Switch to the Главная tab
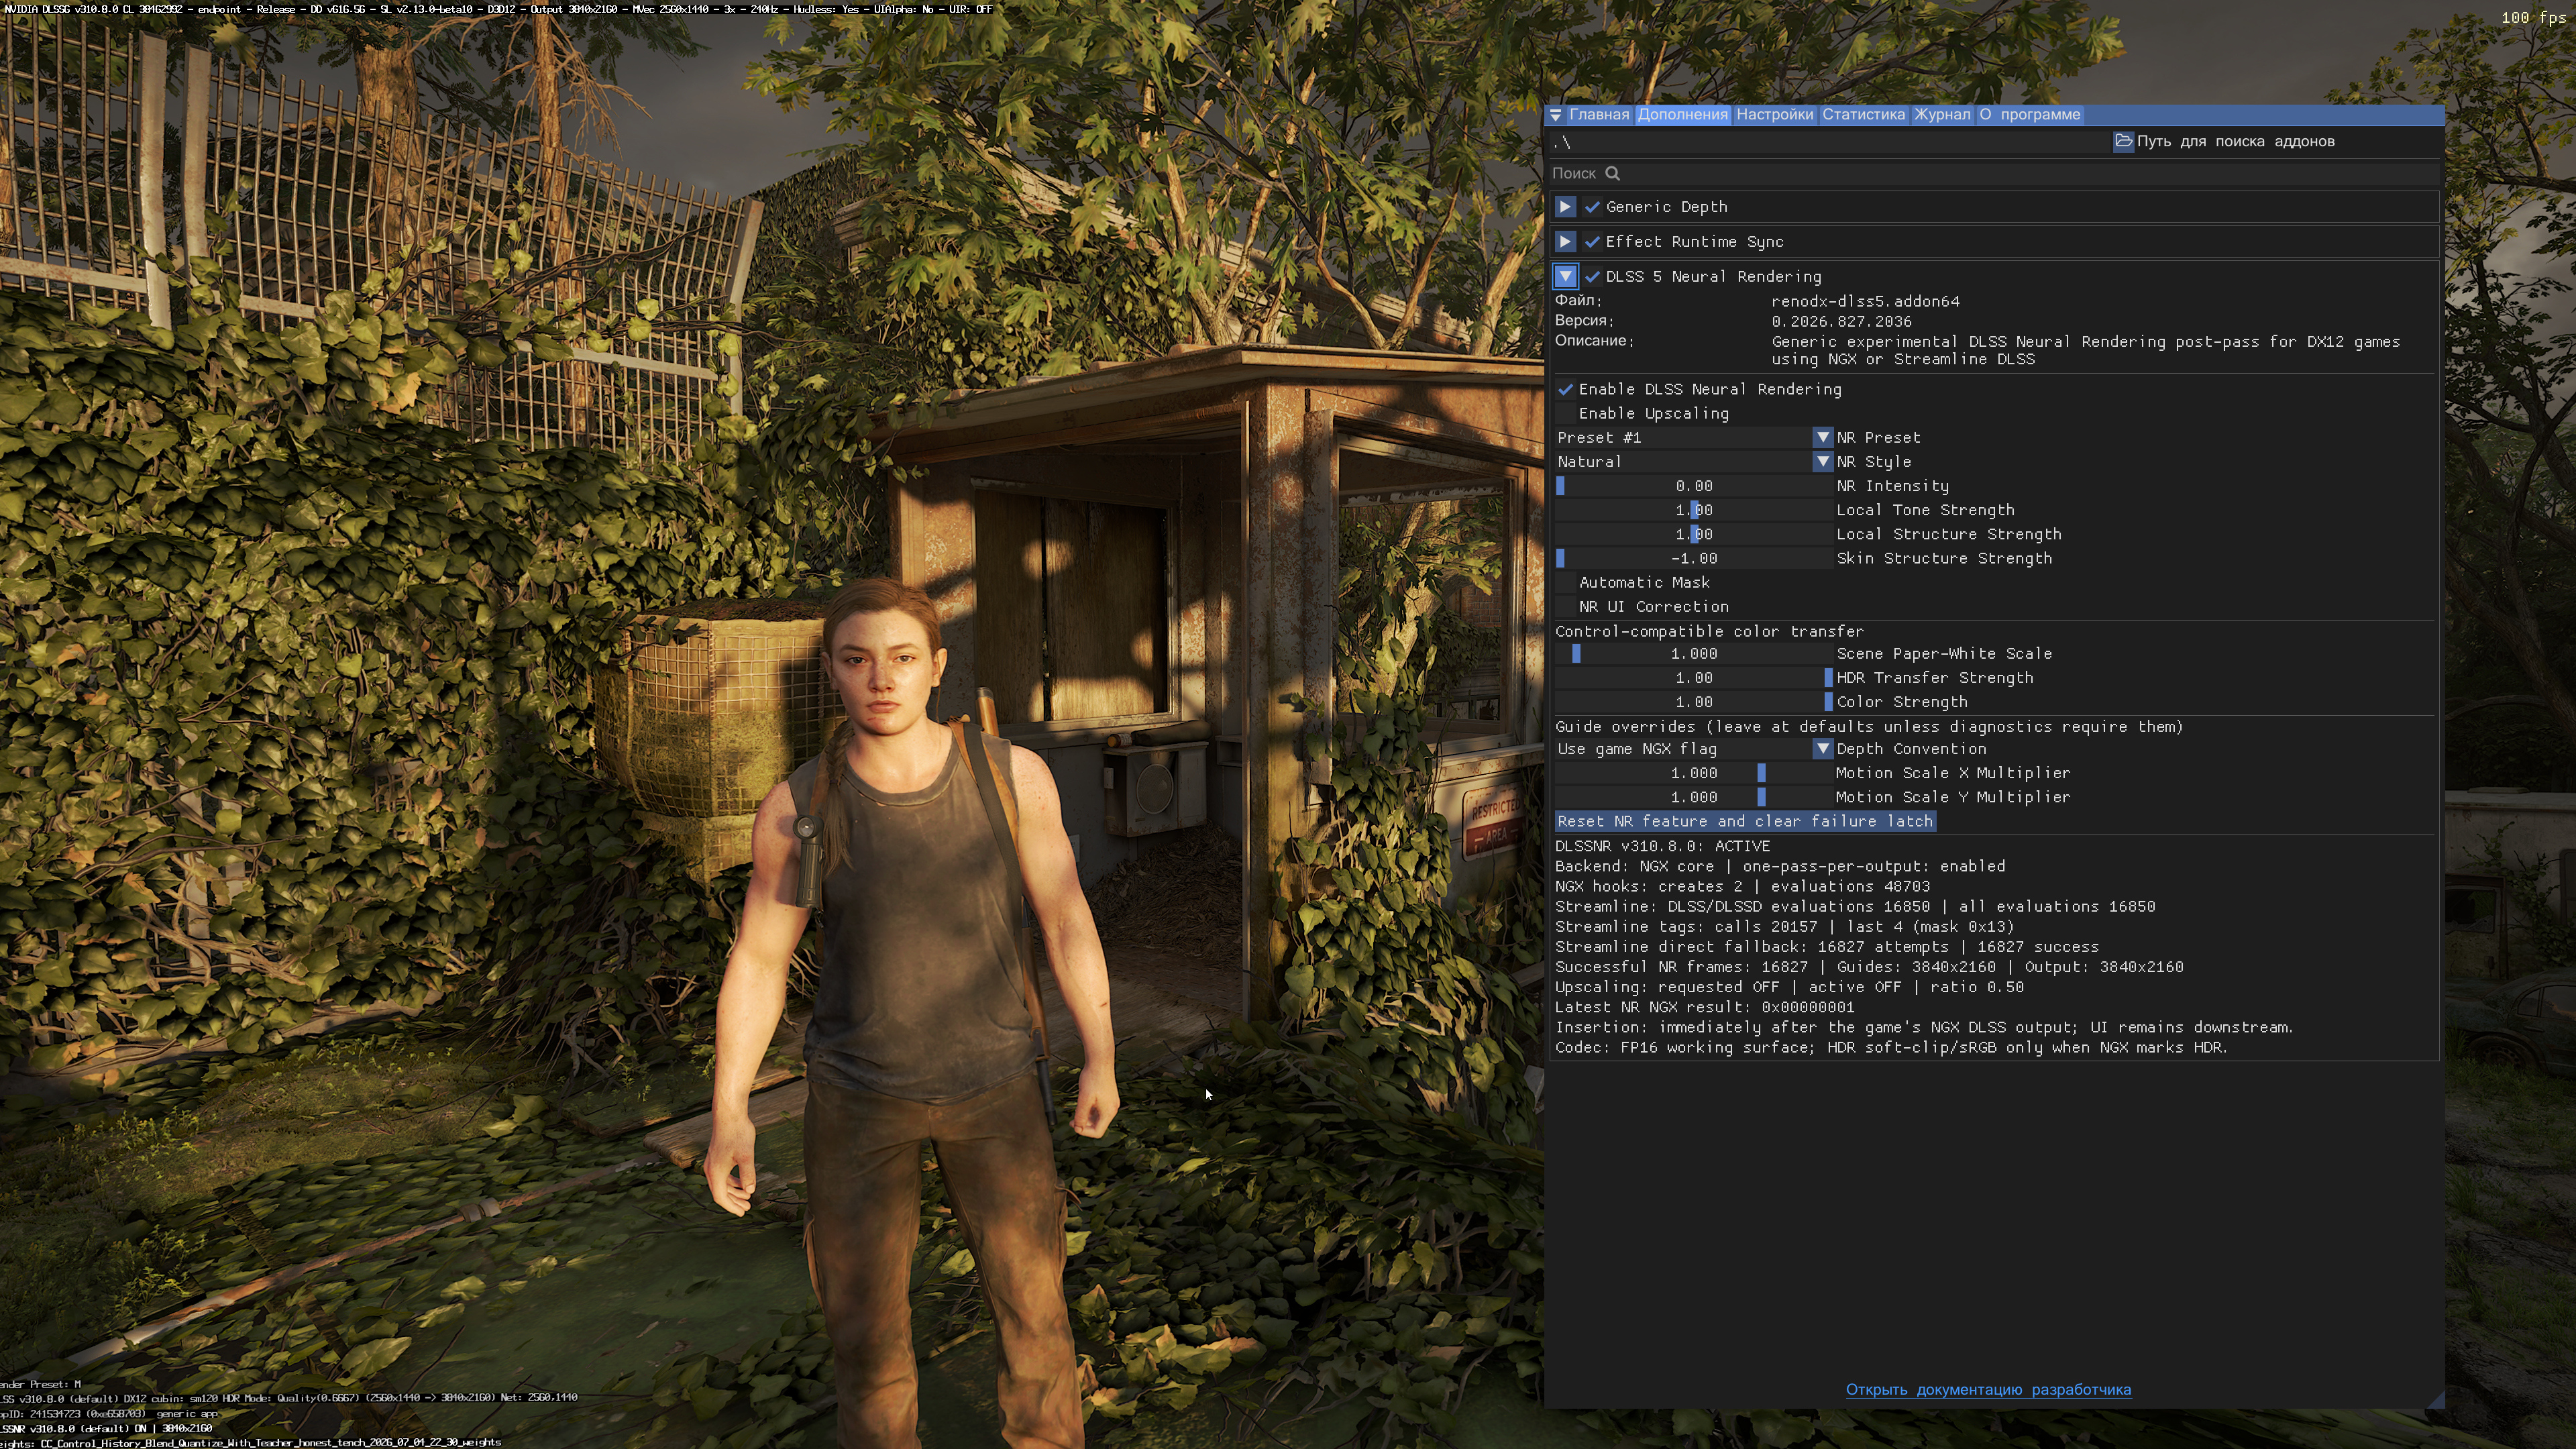 (x=1599, y=115)
